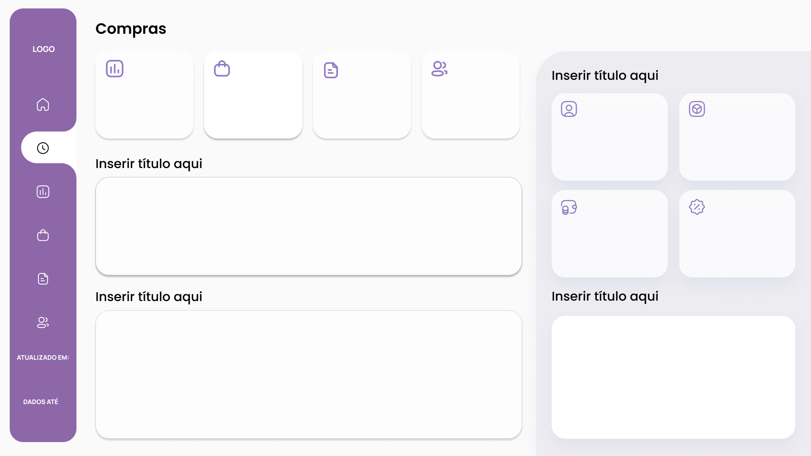The width and height of the screenshot is (811, 456).
Task: Click the coins wallet icon in right panel
Action: coord(569,207)
